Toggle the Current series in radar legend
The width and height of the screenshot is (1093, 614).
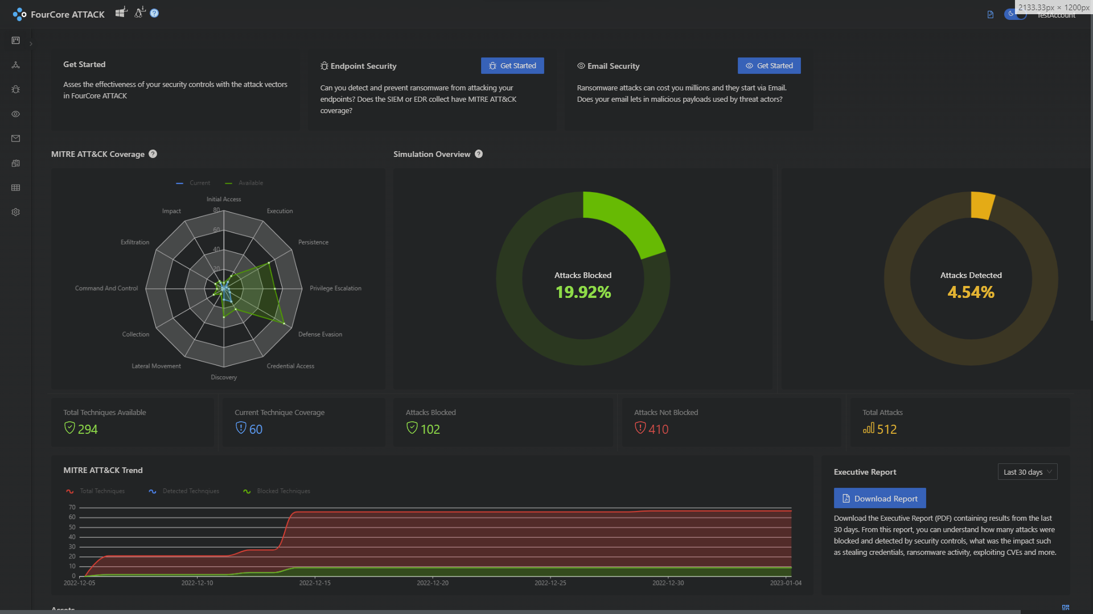[x=193, y=183]
